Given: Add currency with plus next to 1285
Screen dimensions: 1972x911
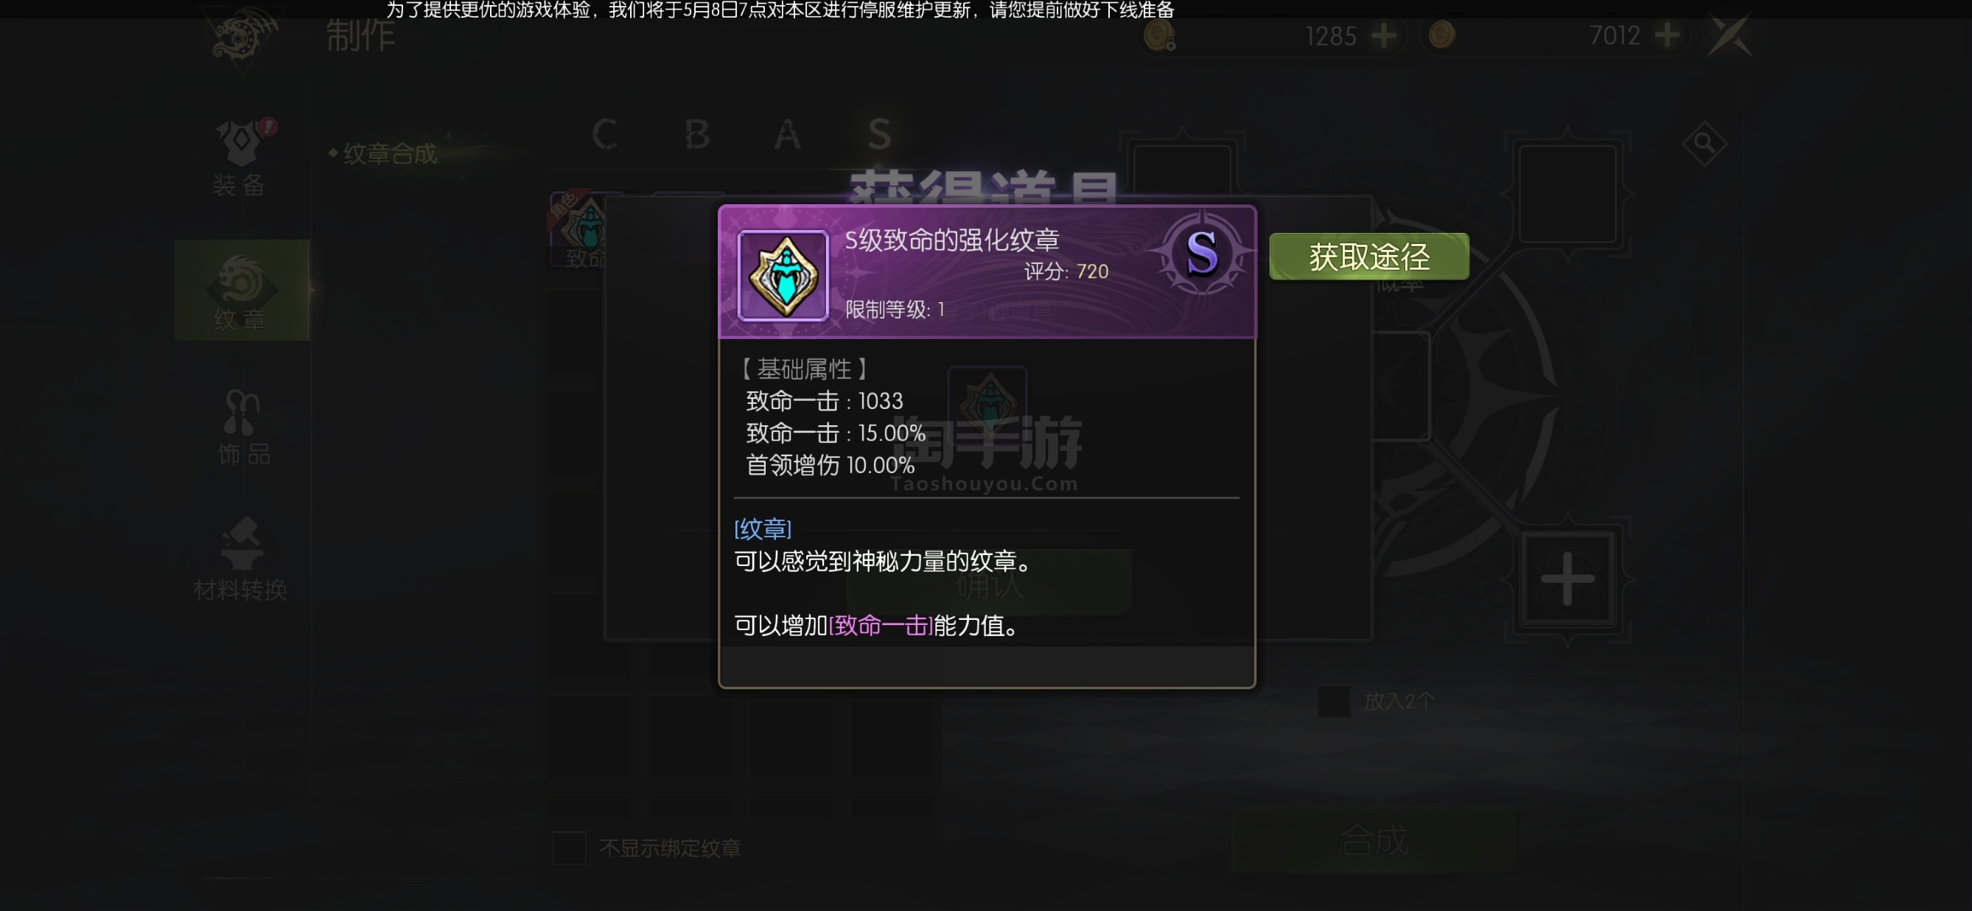Looking at the screenshot, I should (x=1383, y=35).
